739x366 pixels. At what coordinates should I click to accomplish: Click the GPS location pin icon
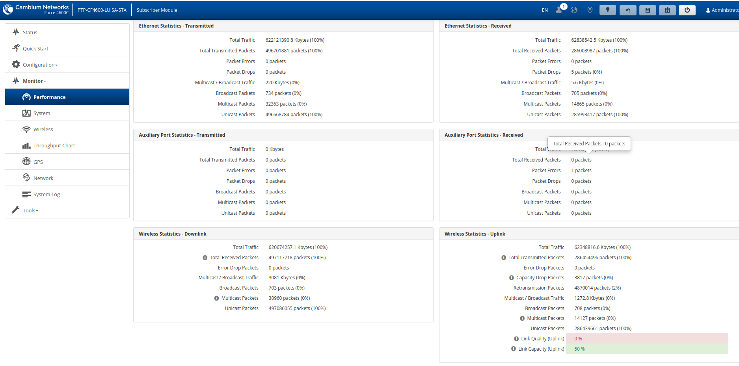pos(590,10)
